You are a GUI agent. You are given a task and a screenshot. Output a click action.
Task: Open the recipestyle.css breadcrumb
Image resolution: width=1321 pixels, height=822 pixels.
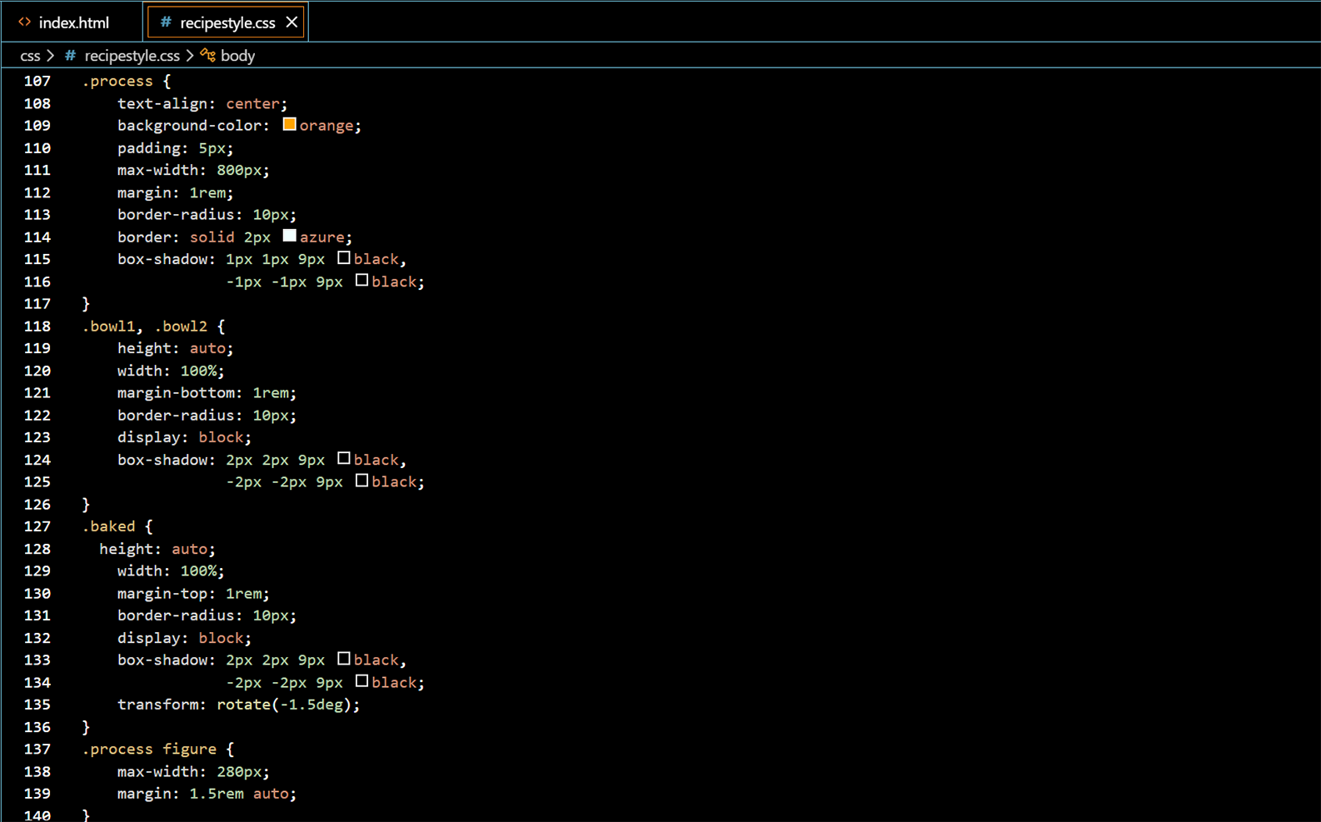(132, 56)
